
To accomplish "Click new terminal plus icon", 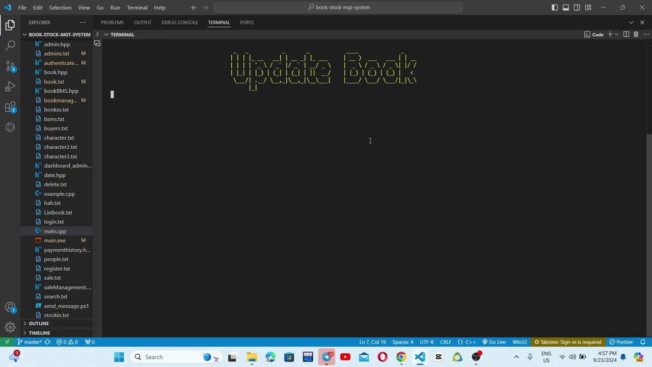I will 609,34.
